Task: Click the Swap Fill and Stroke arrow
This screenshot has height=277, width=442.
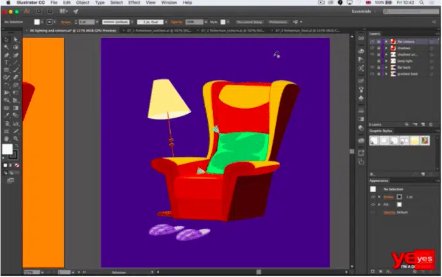Action: tap(17, 146)
